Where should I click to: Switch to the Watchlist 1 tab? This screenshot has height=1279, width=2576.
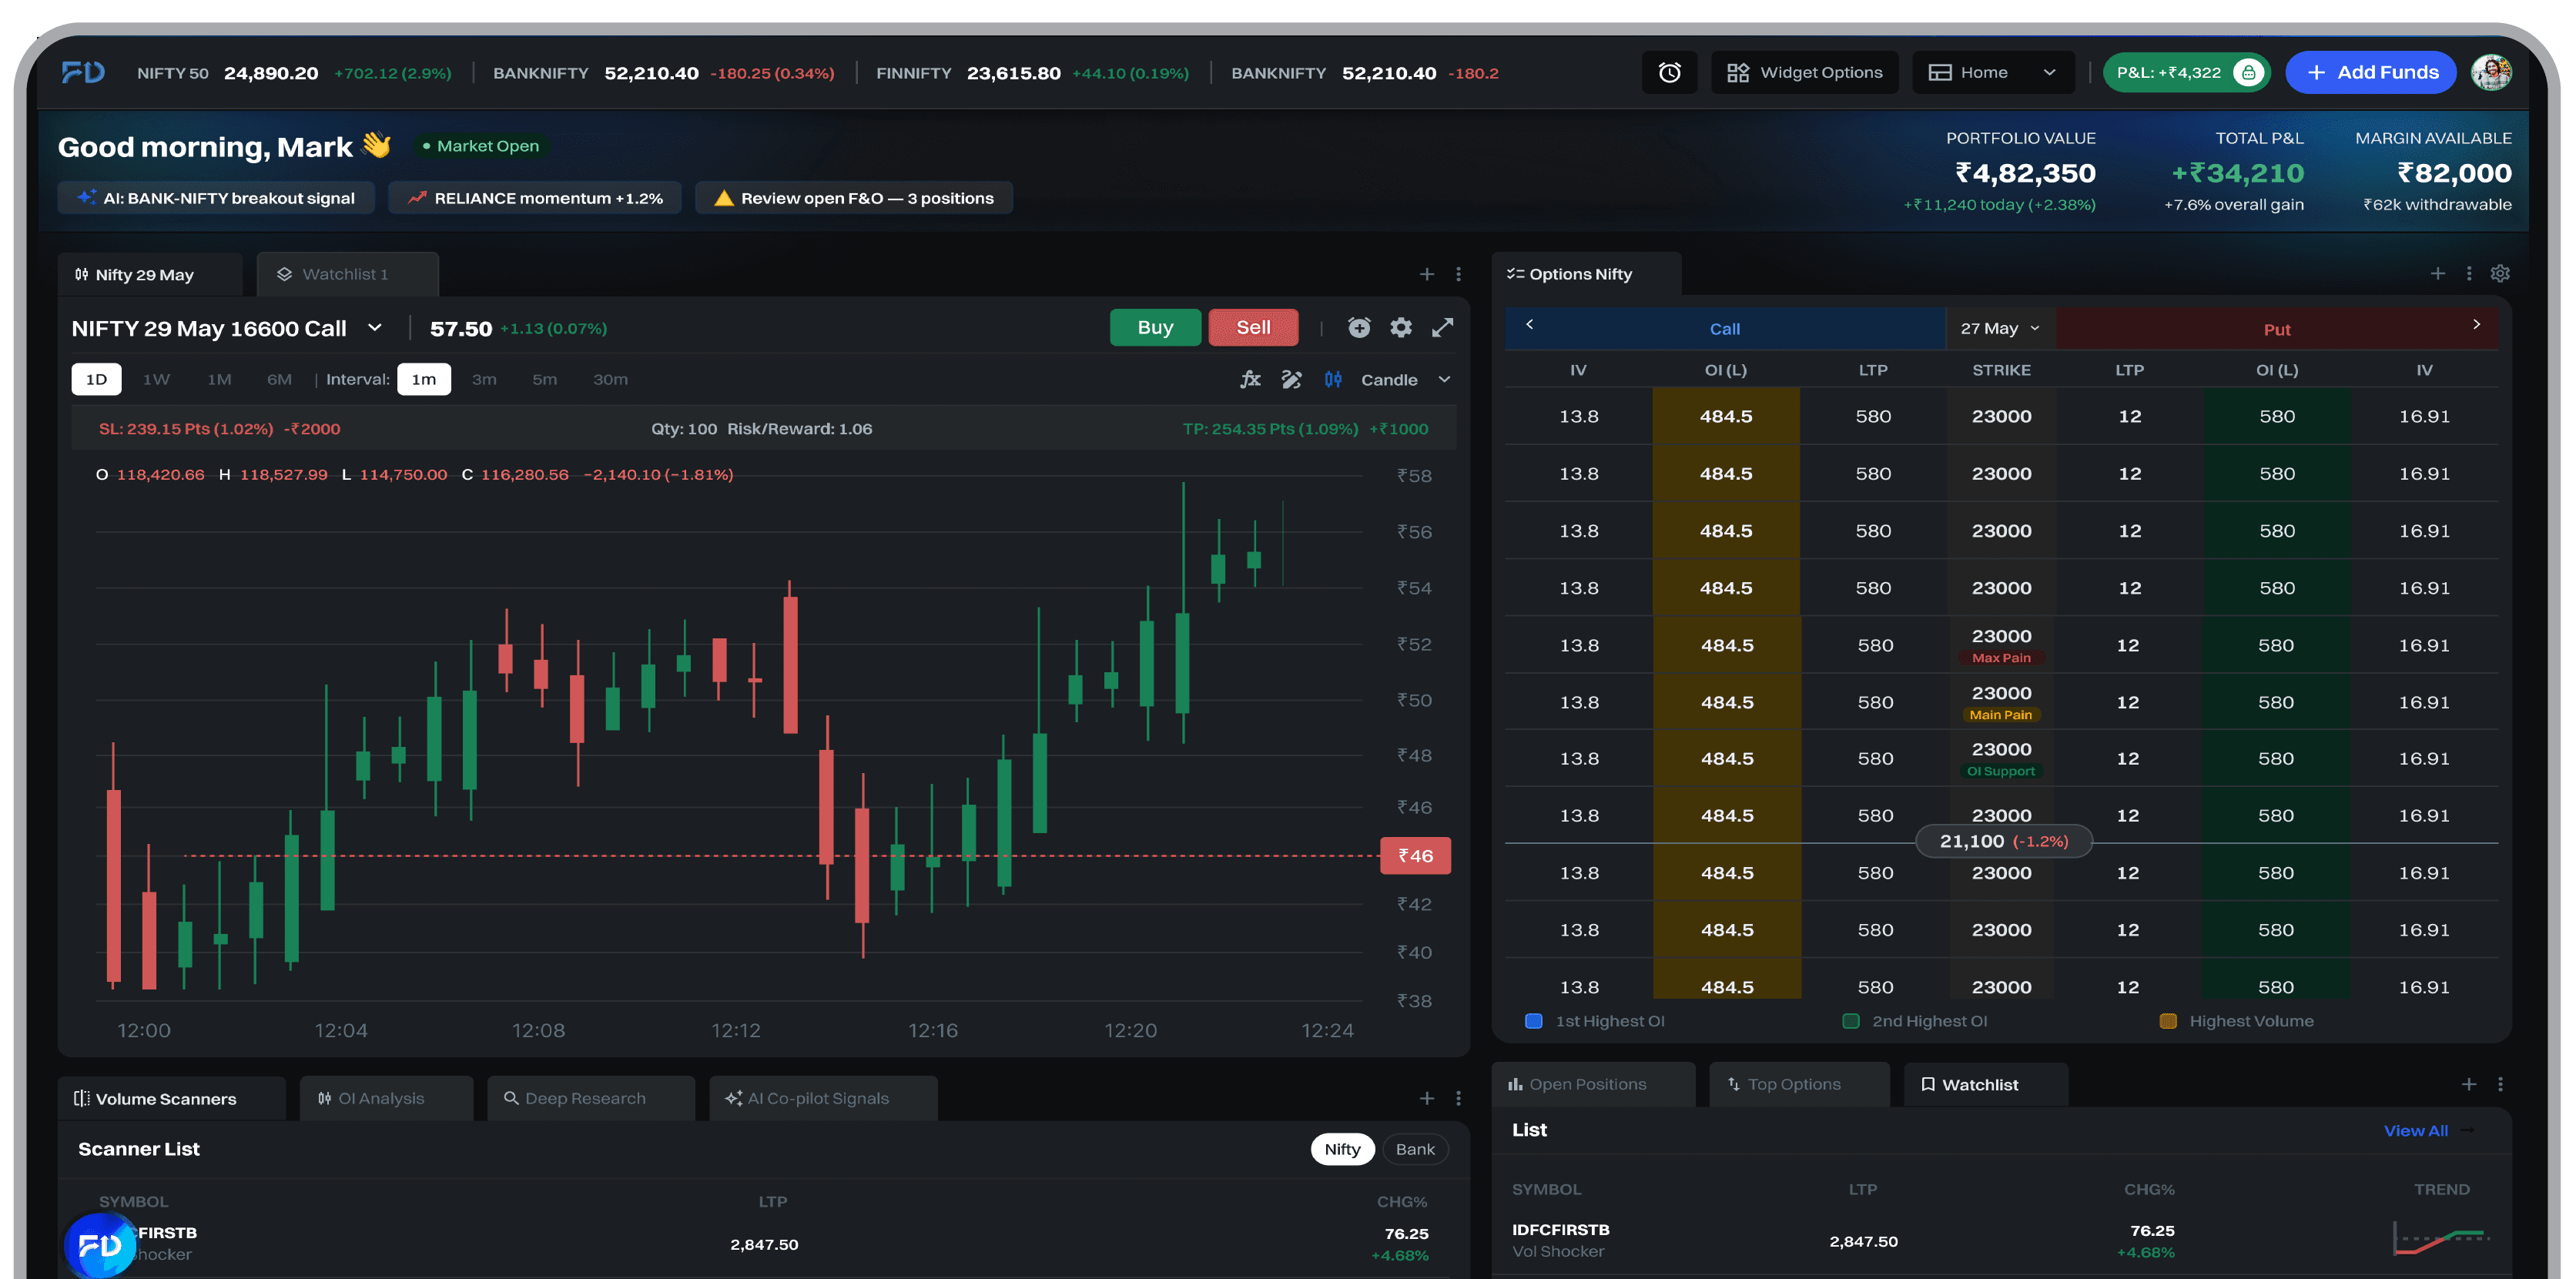(x=347, y=274)
